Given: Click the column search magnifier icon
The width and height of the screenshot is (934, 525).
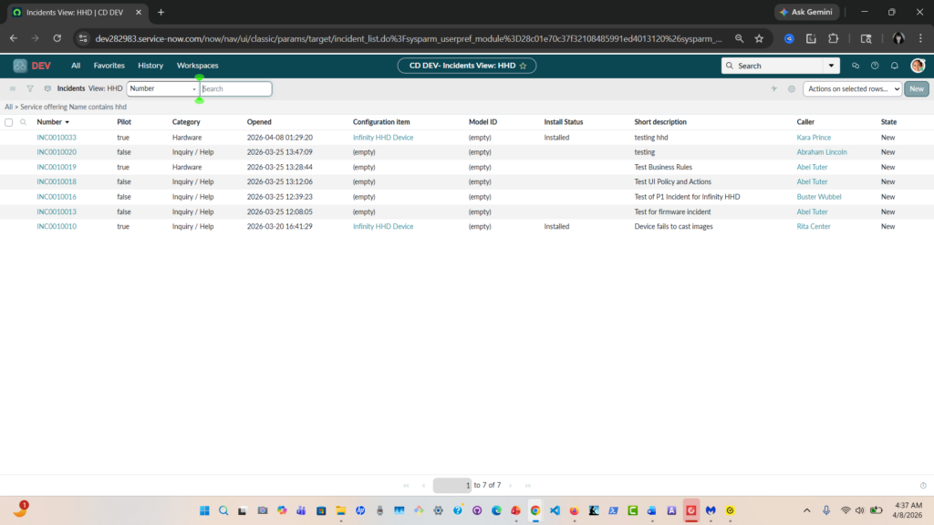Looking at the screenshot, I should [23, 121].
